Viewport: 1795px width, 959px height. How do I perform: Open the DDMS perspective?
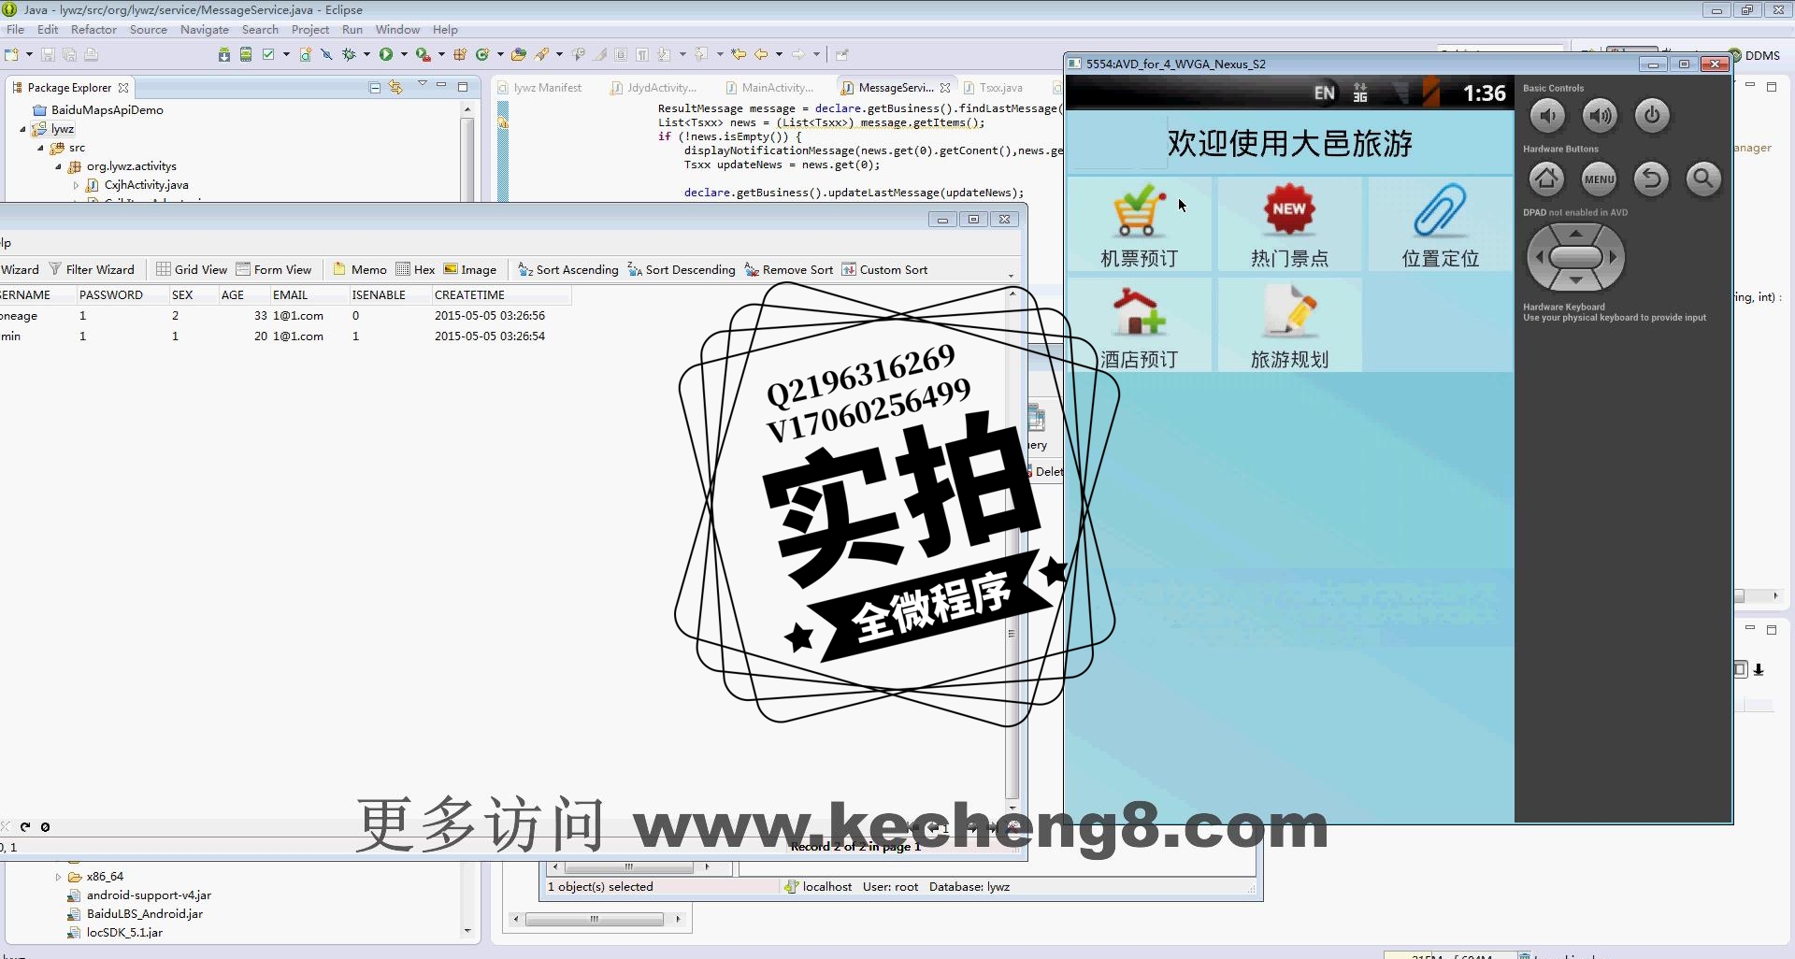tap(1755, 55)
